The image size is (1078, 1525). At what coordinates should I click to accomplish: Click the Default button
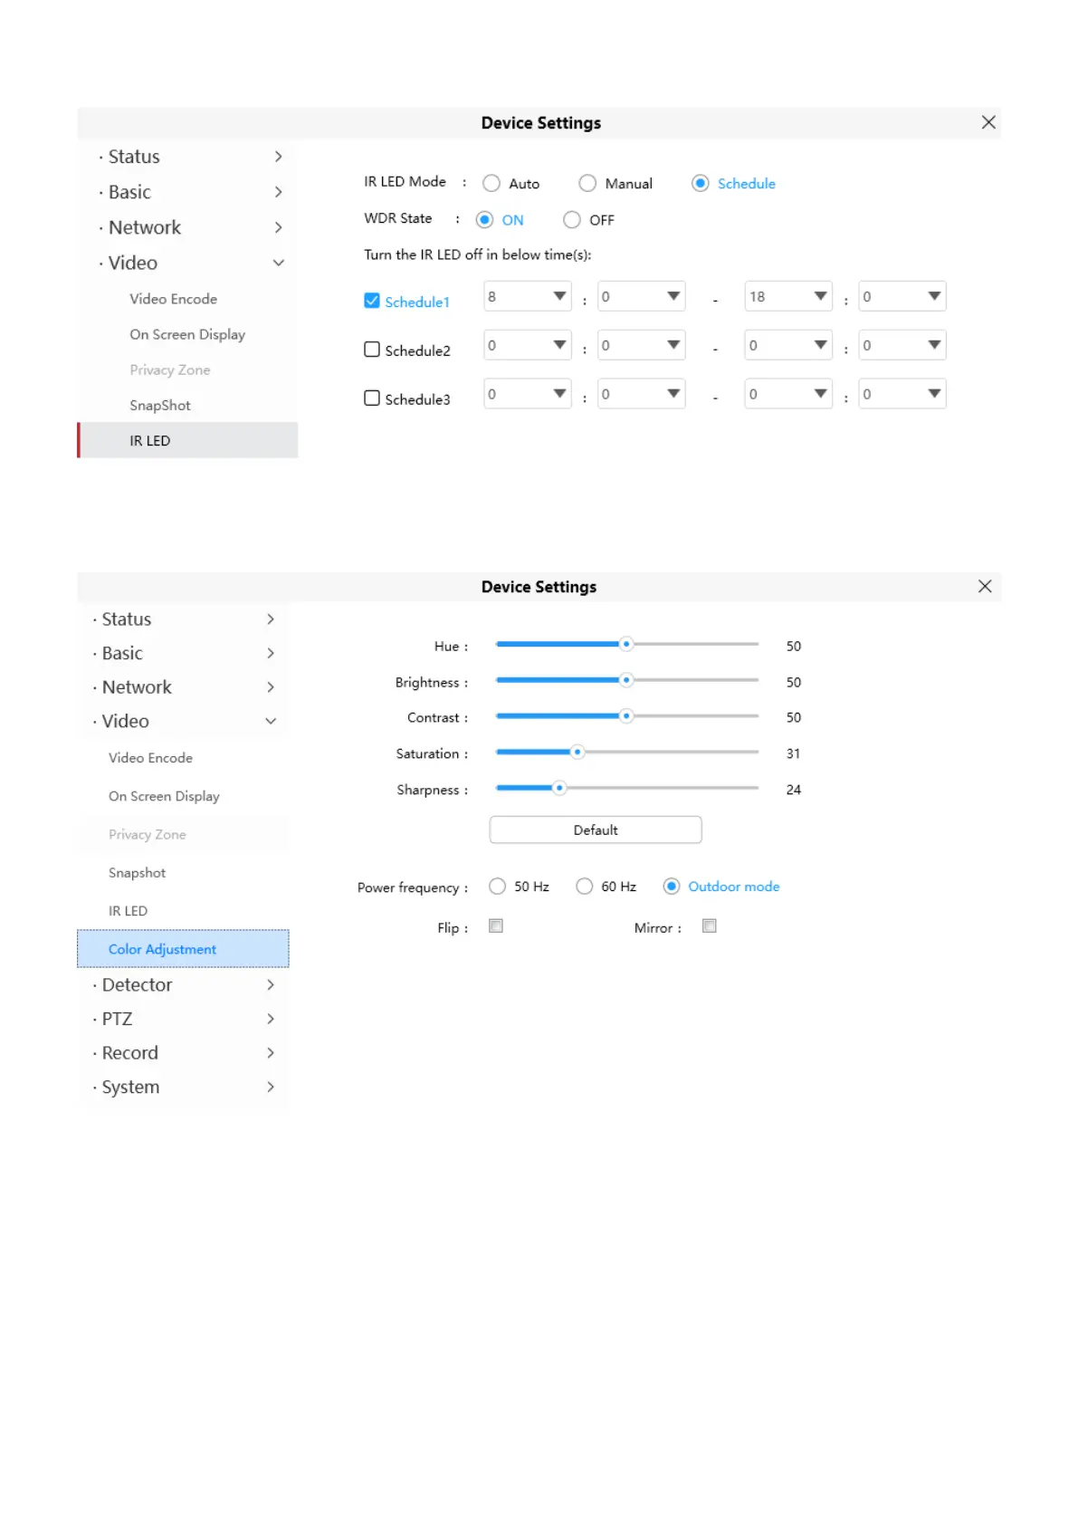(596, 830)
